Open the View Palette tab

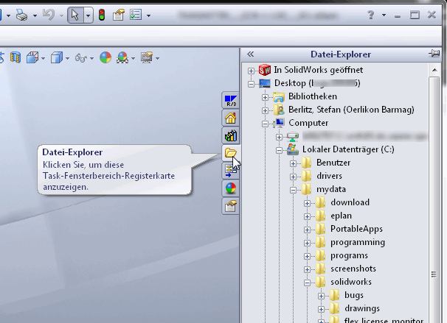pos(231,171)
